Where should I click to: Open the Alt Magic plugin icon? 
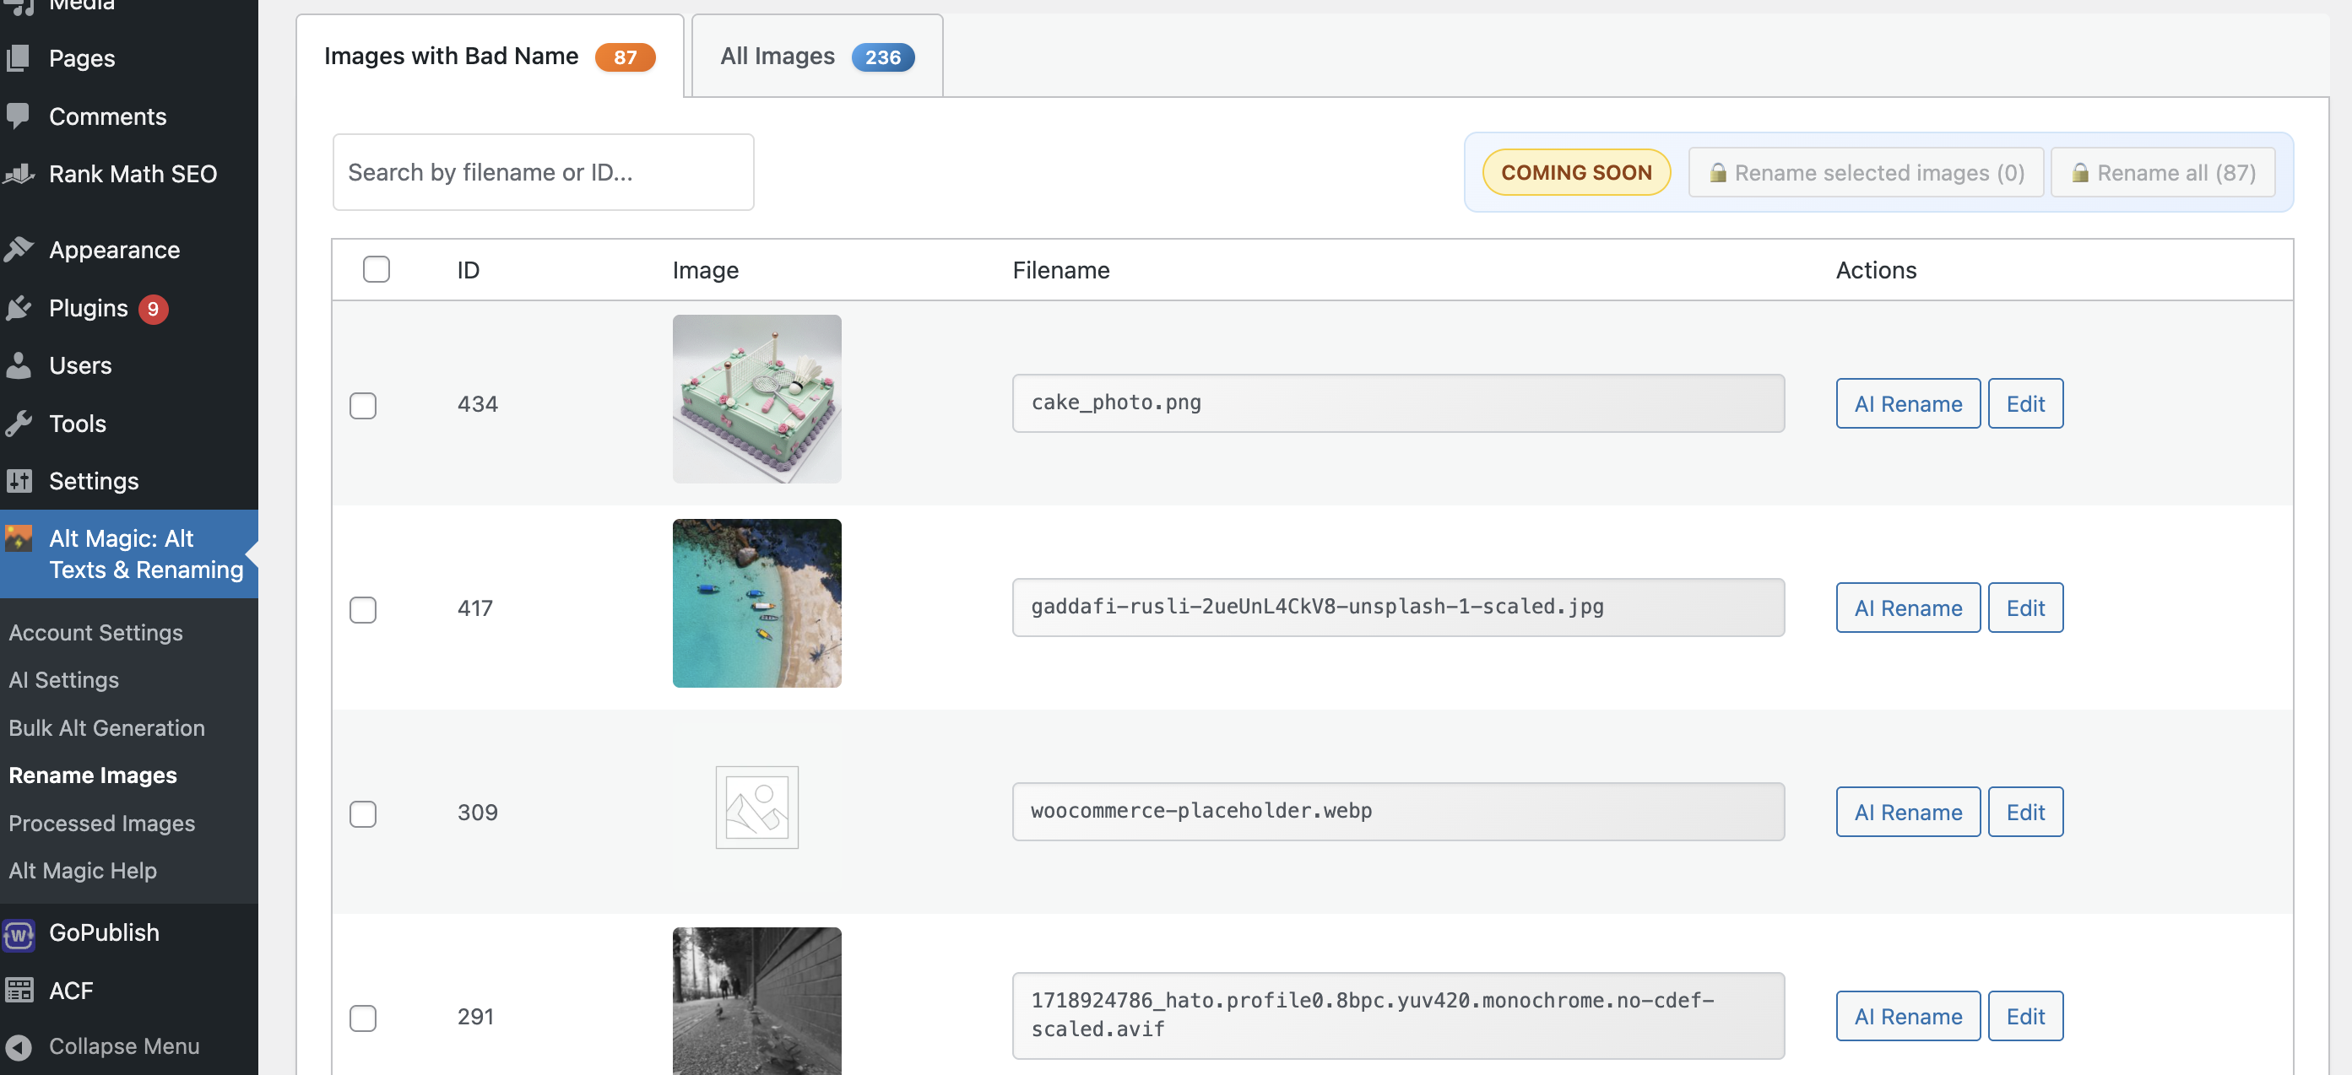point(19,538)
